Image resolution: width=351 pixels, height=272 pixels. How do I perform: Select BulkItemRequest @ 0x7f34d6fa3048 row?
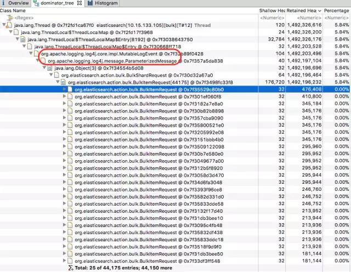175,183
